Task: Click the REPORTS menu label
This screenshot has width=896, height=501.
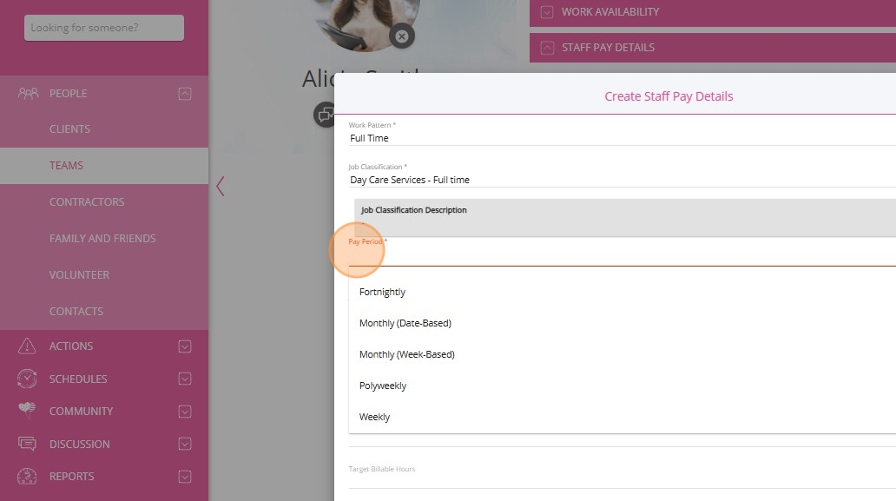Action: tap(71, 477)
